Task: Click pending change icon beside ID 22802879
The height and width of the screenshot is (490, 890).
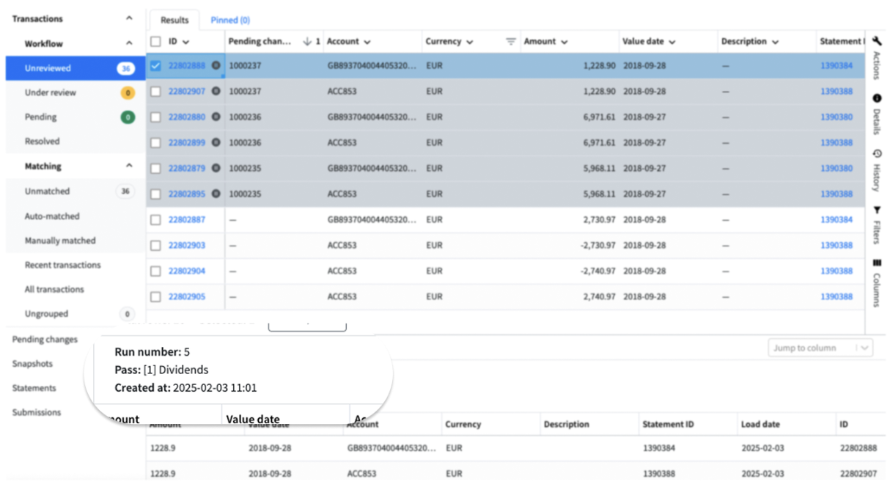Action: (x=216, y=168)
